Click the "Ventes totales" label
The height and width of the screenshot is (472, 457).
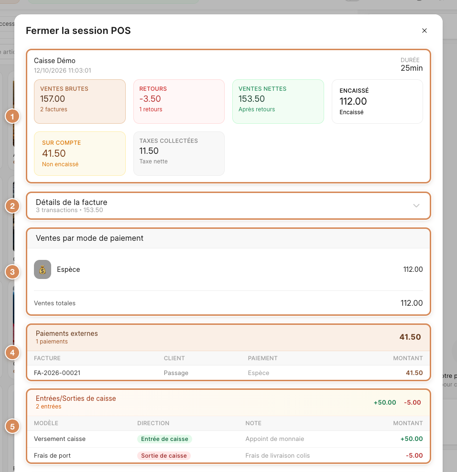click(55, 303)
